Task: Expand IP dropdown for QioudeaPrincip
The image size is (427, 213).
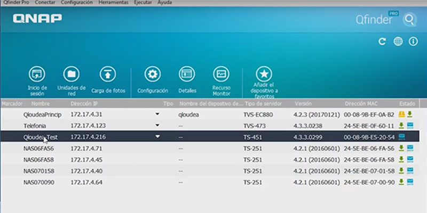Action: point(157,114)
